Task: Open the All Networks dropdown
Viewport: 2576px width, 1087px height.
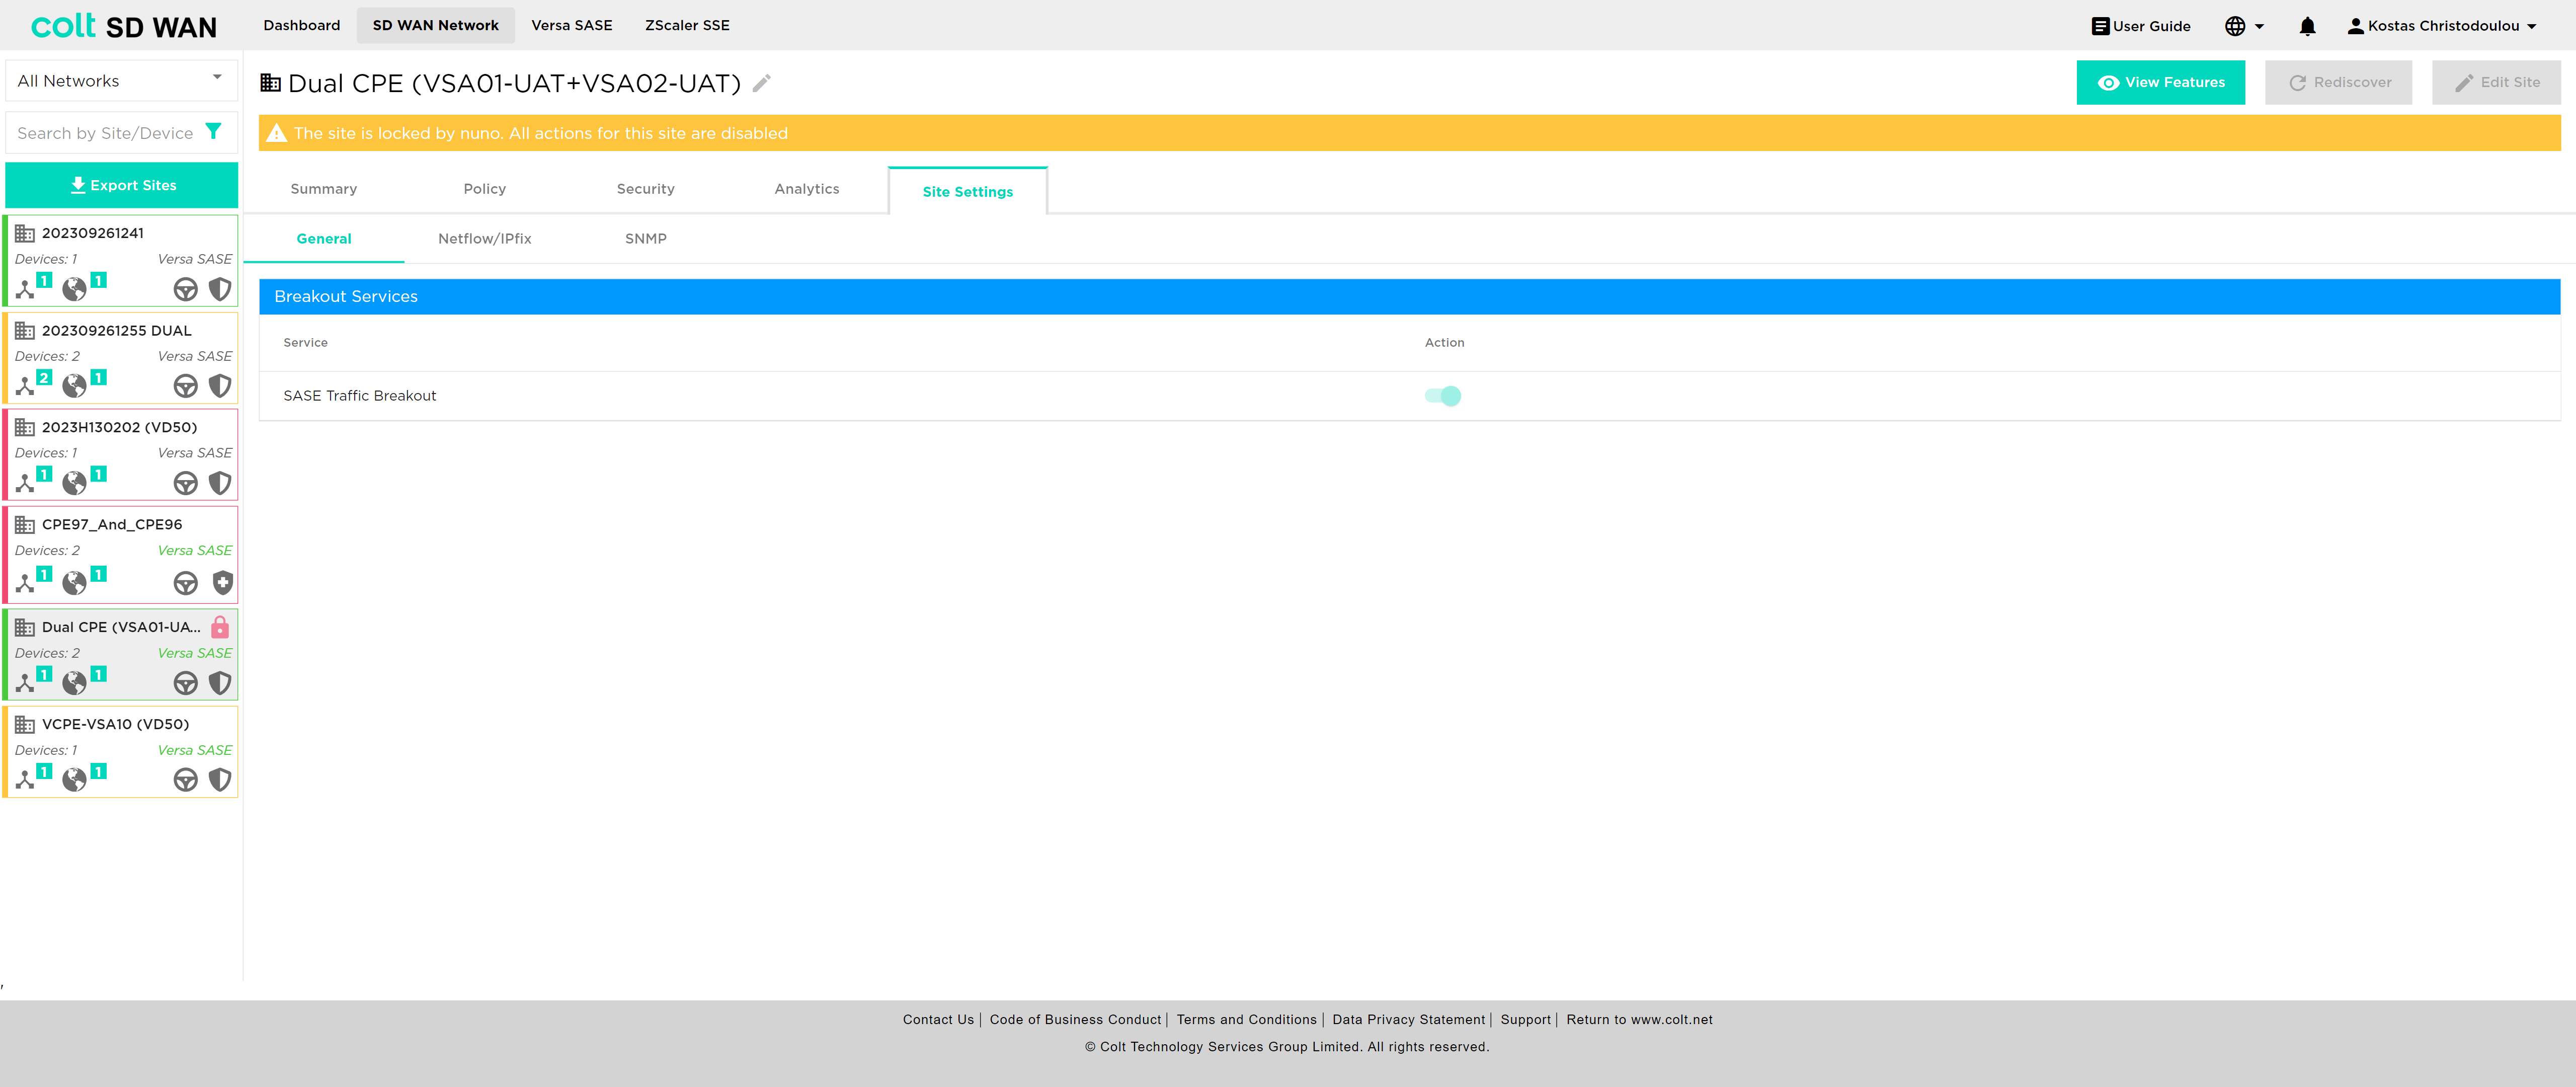Action: (x=121, y=81)
